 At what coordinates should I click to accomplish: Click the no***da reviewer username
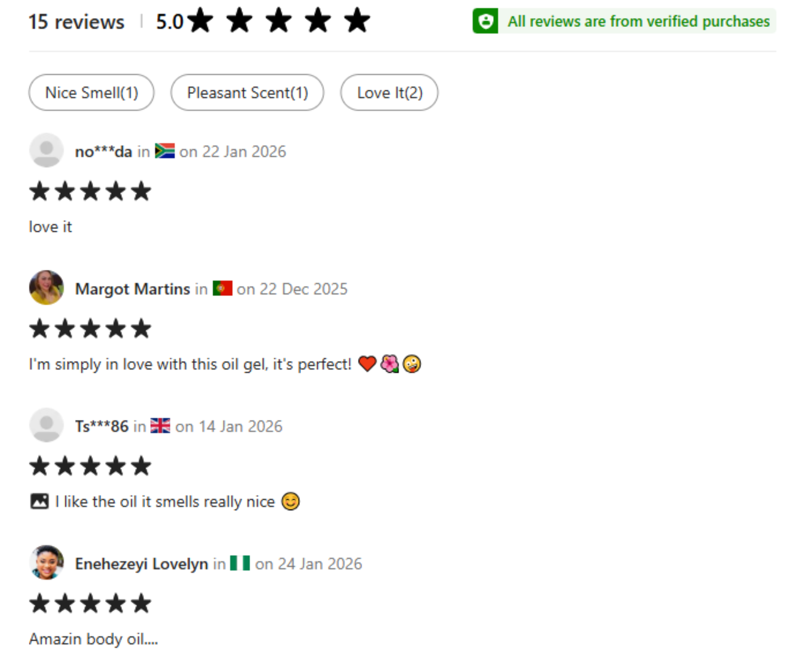tap(103, 151)
